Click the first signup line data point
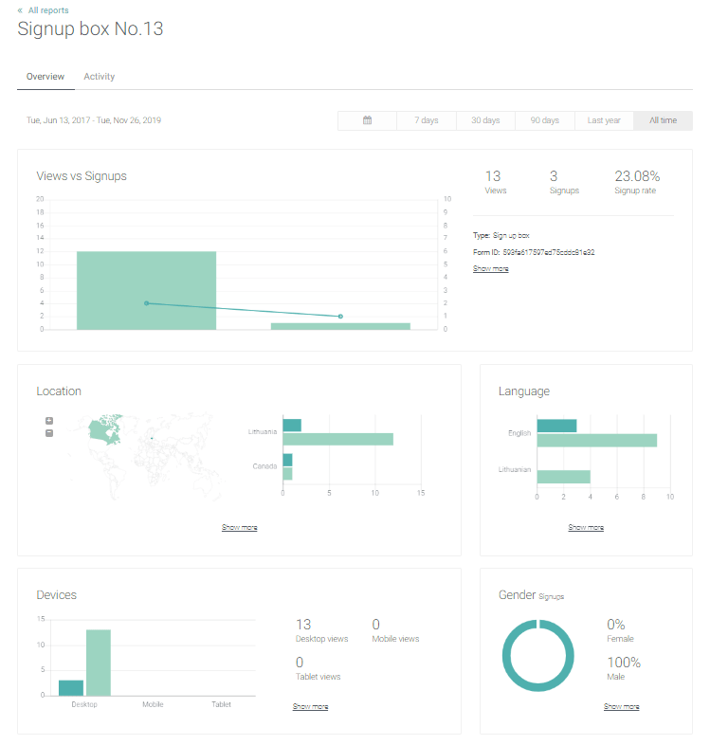This screenshot has width=710, height=745. pyautogui.click(x=146, y=303)
